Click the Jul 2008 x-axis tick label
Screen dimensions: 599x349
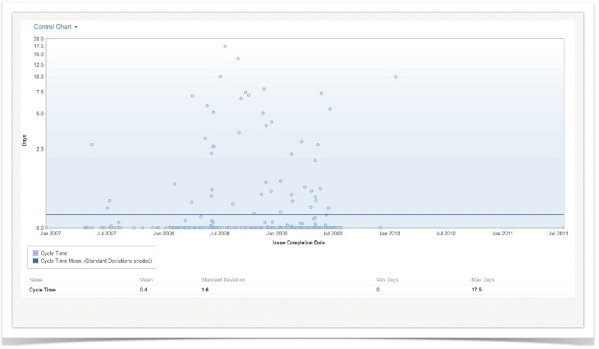[219, 234]
